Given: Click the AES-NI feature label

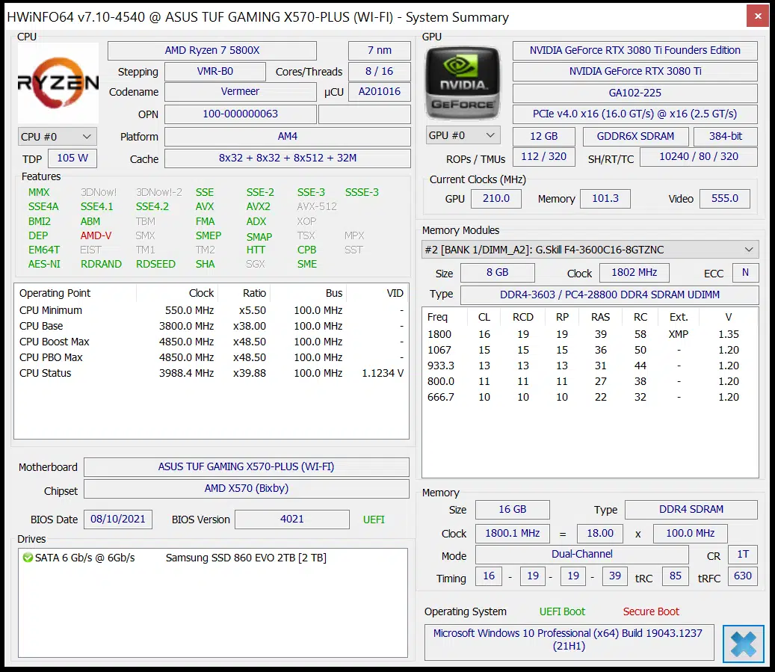Looking at the screenshot, I should pyautogui.click(x=44, y=264).
